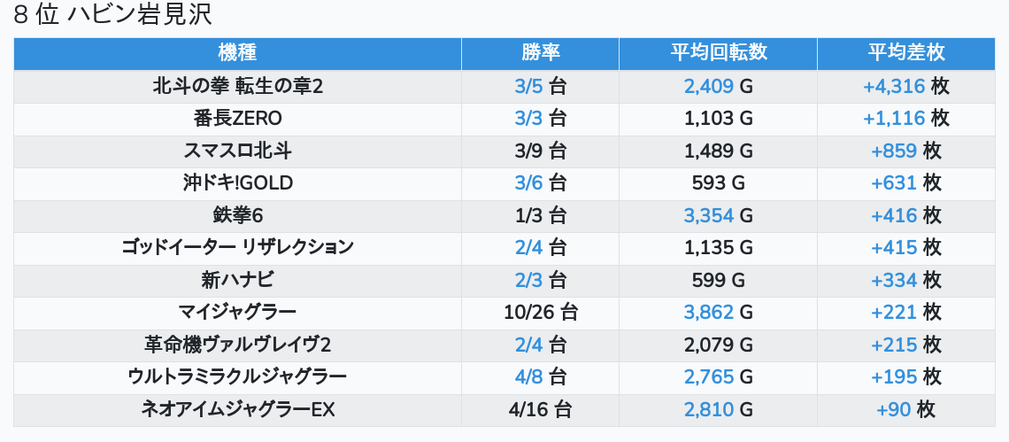Screen dimensions: 1009x442
Task: Click the 新ハナビ machine name
Action: click(237, 280)
